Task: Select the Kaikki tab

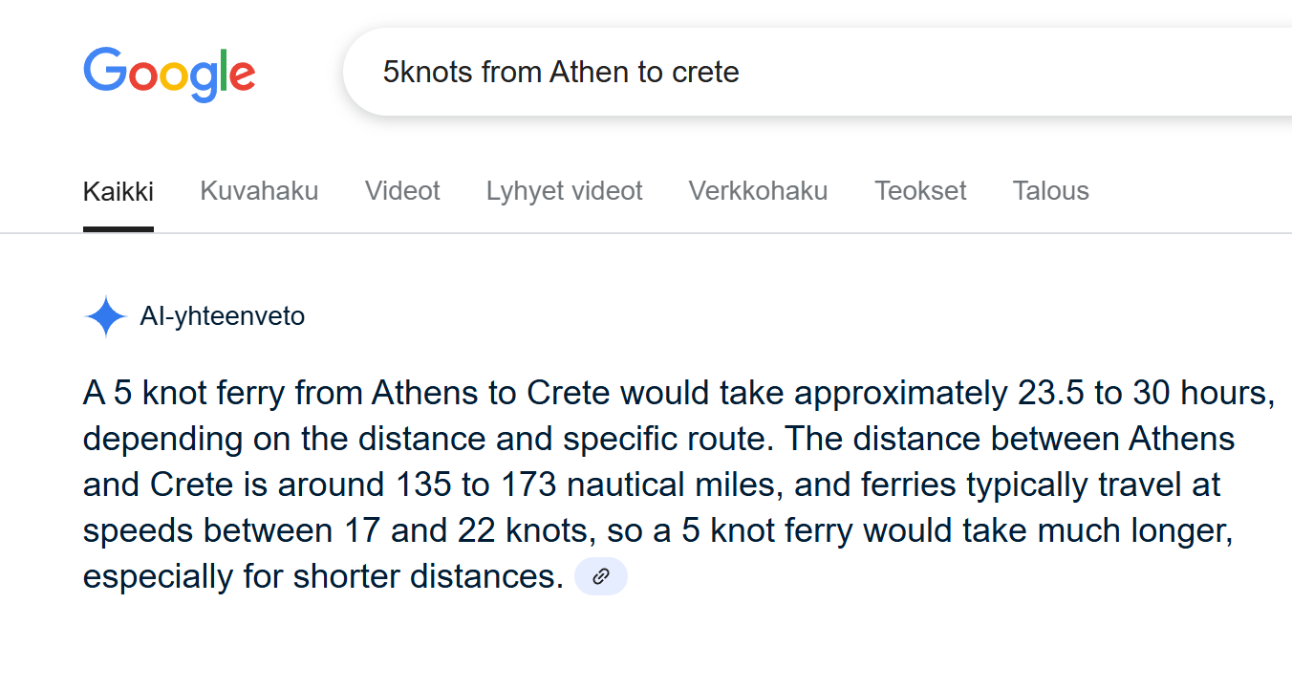Action: [118, 191]
